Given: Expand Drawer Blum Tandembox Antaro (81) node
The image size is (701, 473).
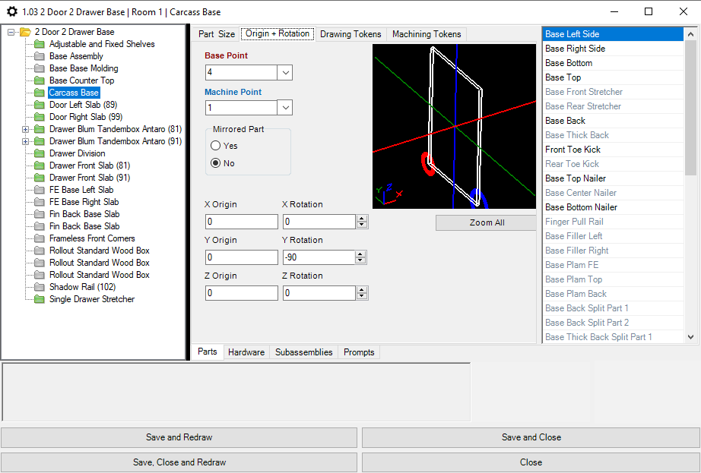Looking at the screenshot, I should click(27, 129).
